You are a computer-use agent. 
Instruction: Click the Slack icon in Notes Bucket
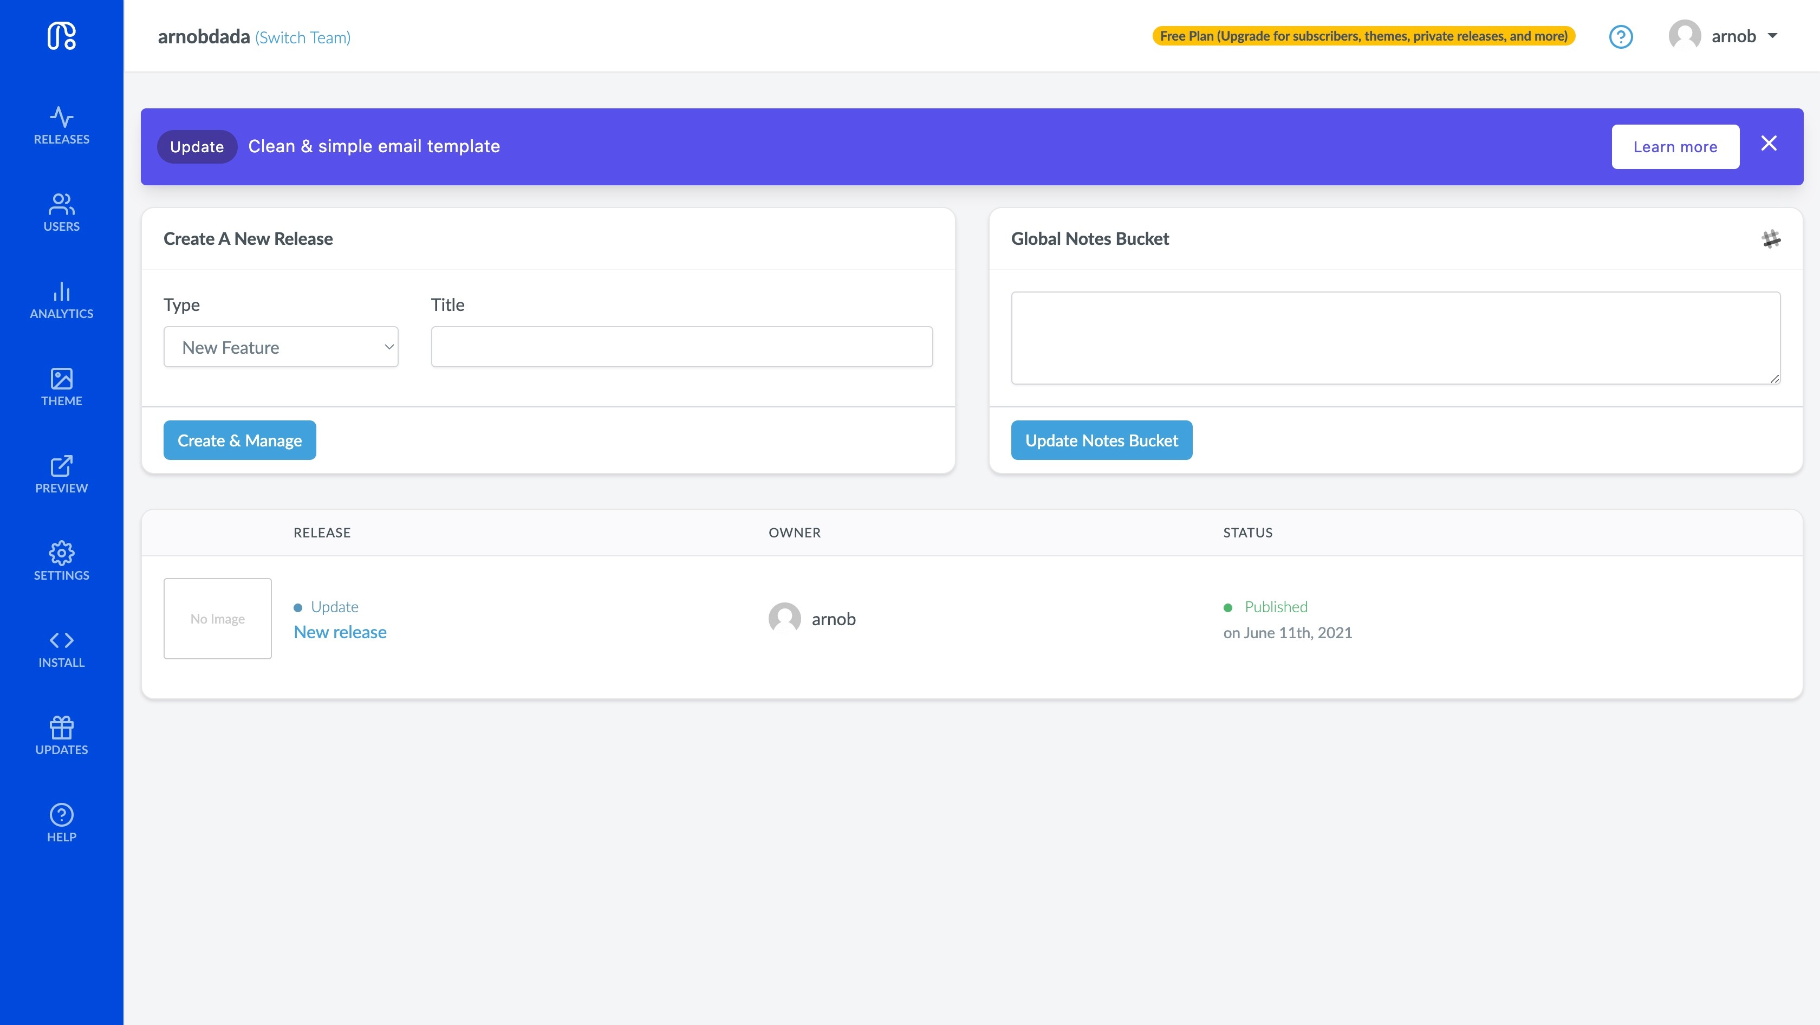click(1771, 239)
